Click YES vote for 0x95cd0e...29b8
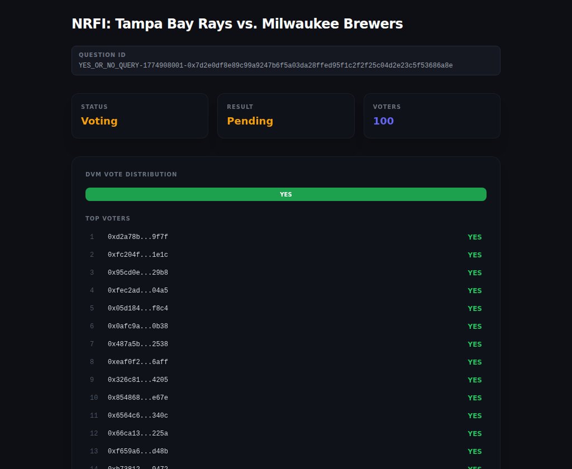 coord(475,273)
